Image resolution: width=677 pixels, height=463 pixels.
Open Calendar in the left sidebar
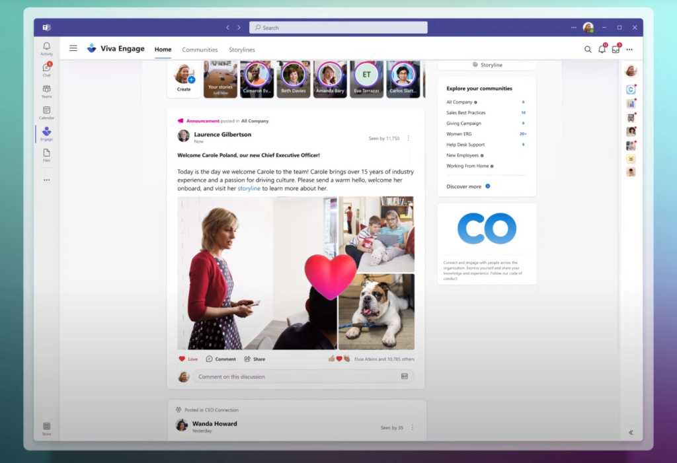pos(46,112)
